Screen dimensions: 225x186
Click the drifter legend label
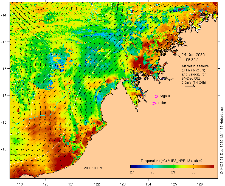162,103
